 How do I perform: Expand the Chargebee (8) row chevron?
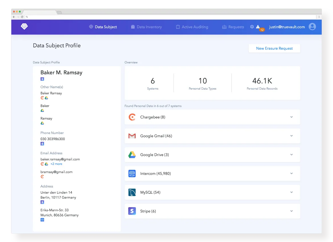coord(291,117)
